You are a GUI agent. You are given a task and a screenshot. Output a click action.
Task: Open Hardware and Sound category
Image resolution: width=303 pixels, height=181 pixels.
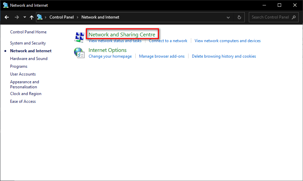(x=29, y=59)
